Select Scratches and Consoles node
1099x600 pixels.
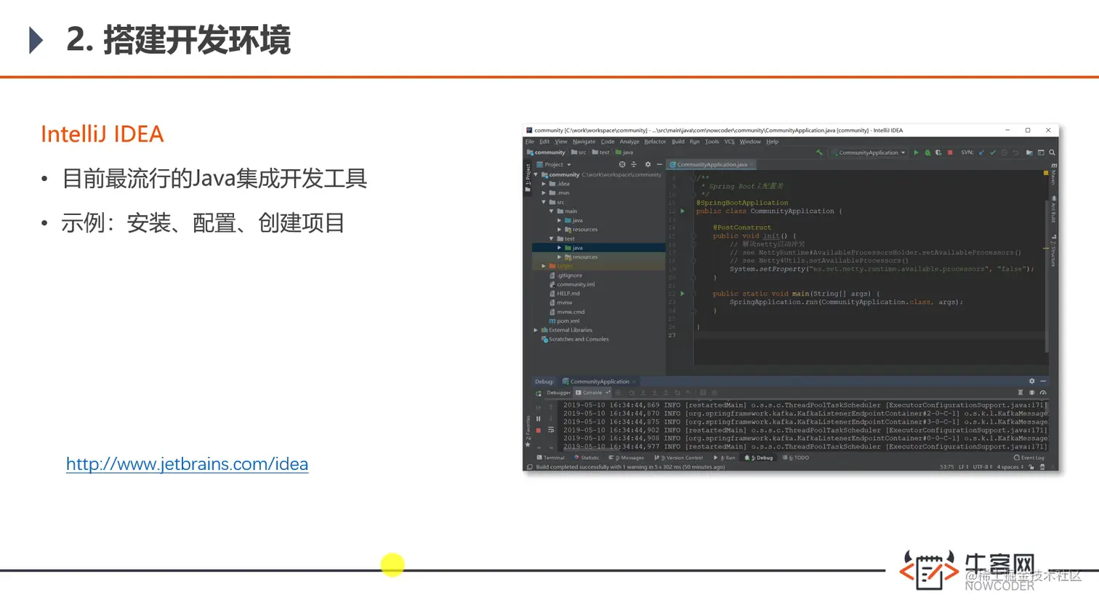pos(575,339)
